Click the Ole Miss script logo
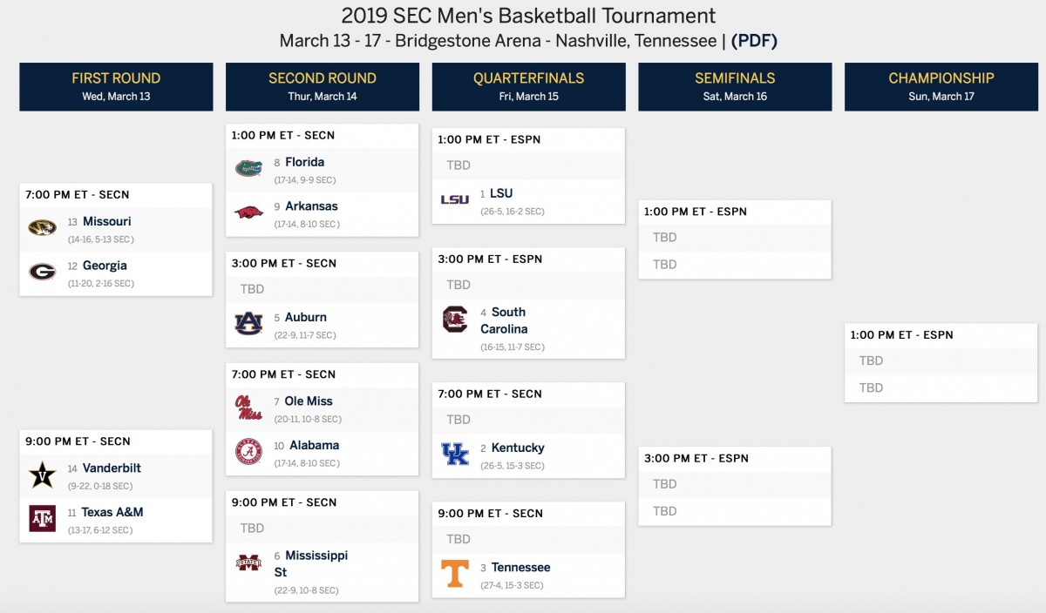 (x=248, y=407)
